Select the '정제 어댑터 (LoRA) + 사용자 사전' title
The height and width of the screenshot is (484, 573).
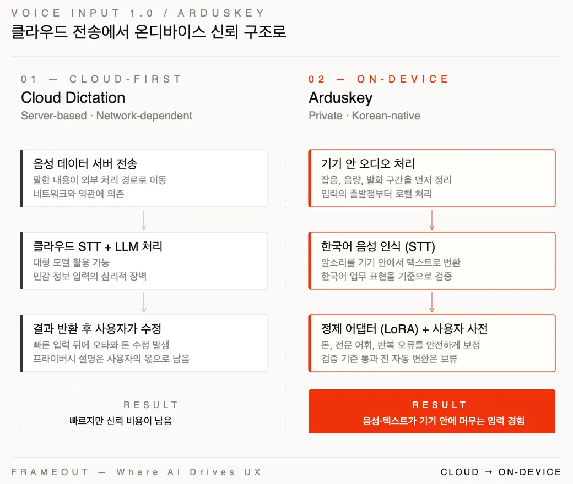tap(404, 329)
